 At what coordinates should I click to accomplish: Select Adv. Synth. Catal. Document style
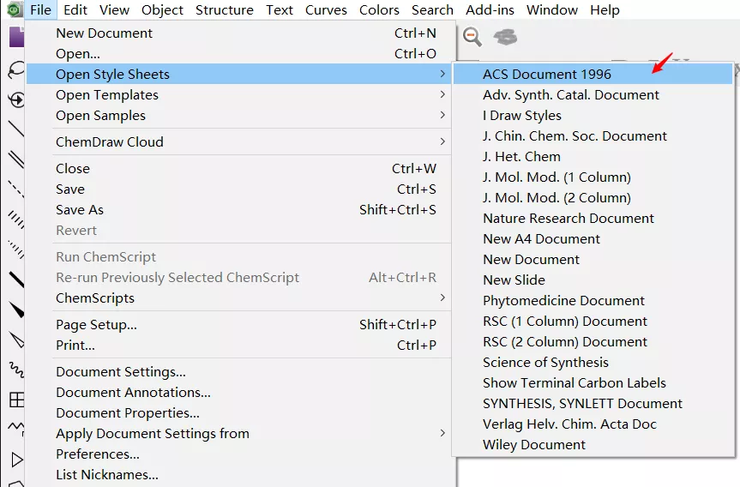[x=593, y=95]
